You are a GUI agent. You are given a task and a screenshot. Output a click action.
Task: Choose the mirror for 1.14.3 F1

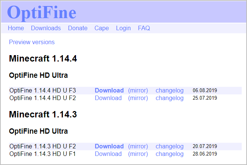[x=138, y=154]
